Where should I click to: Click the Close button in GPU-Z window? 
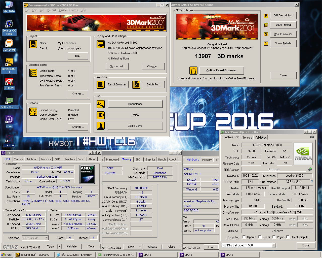click(306, 245)
